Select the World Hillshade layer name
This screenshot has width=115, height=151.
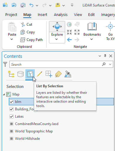[x=27, y=139]
